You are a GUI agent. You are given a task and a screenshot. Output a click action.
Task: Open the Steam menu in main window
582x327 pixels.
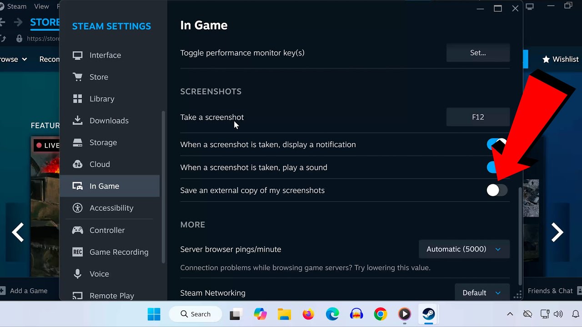(17, 6)
